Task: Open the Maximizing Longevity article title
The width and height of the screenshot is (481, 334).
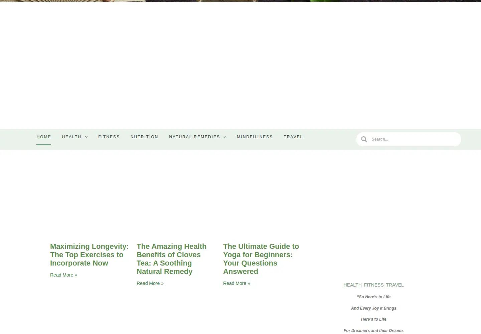Action: point(89,255)
